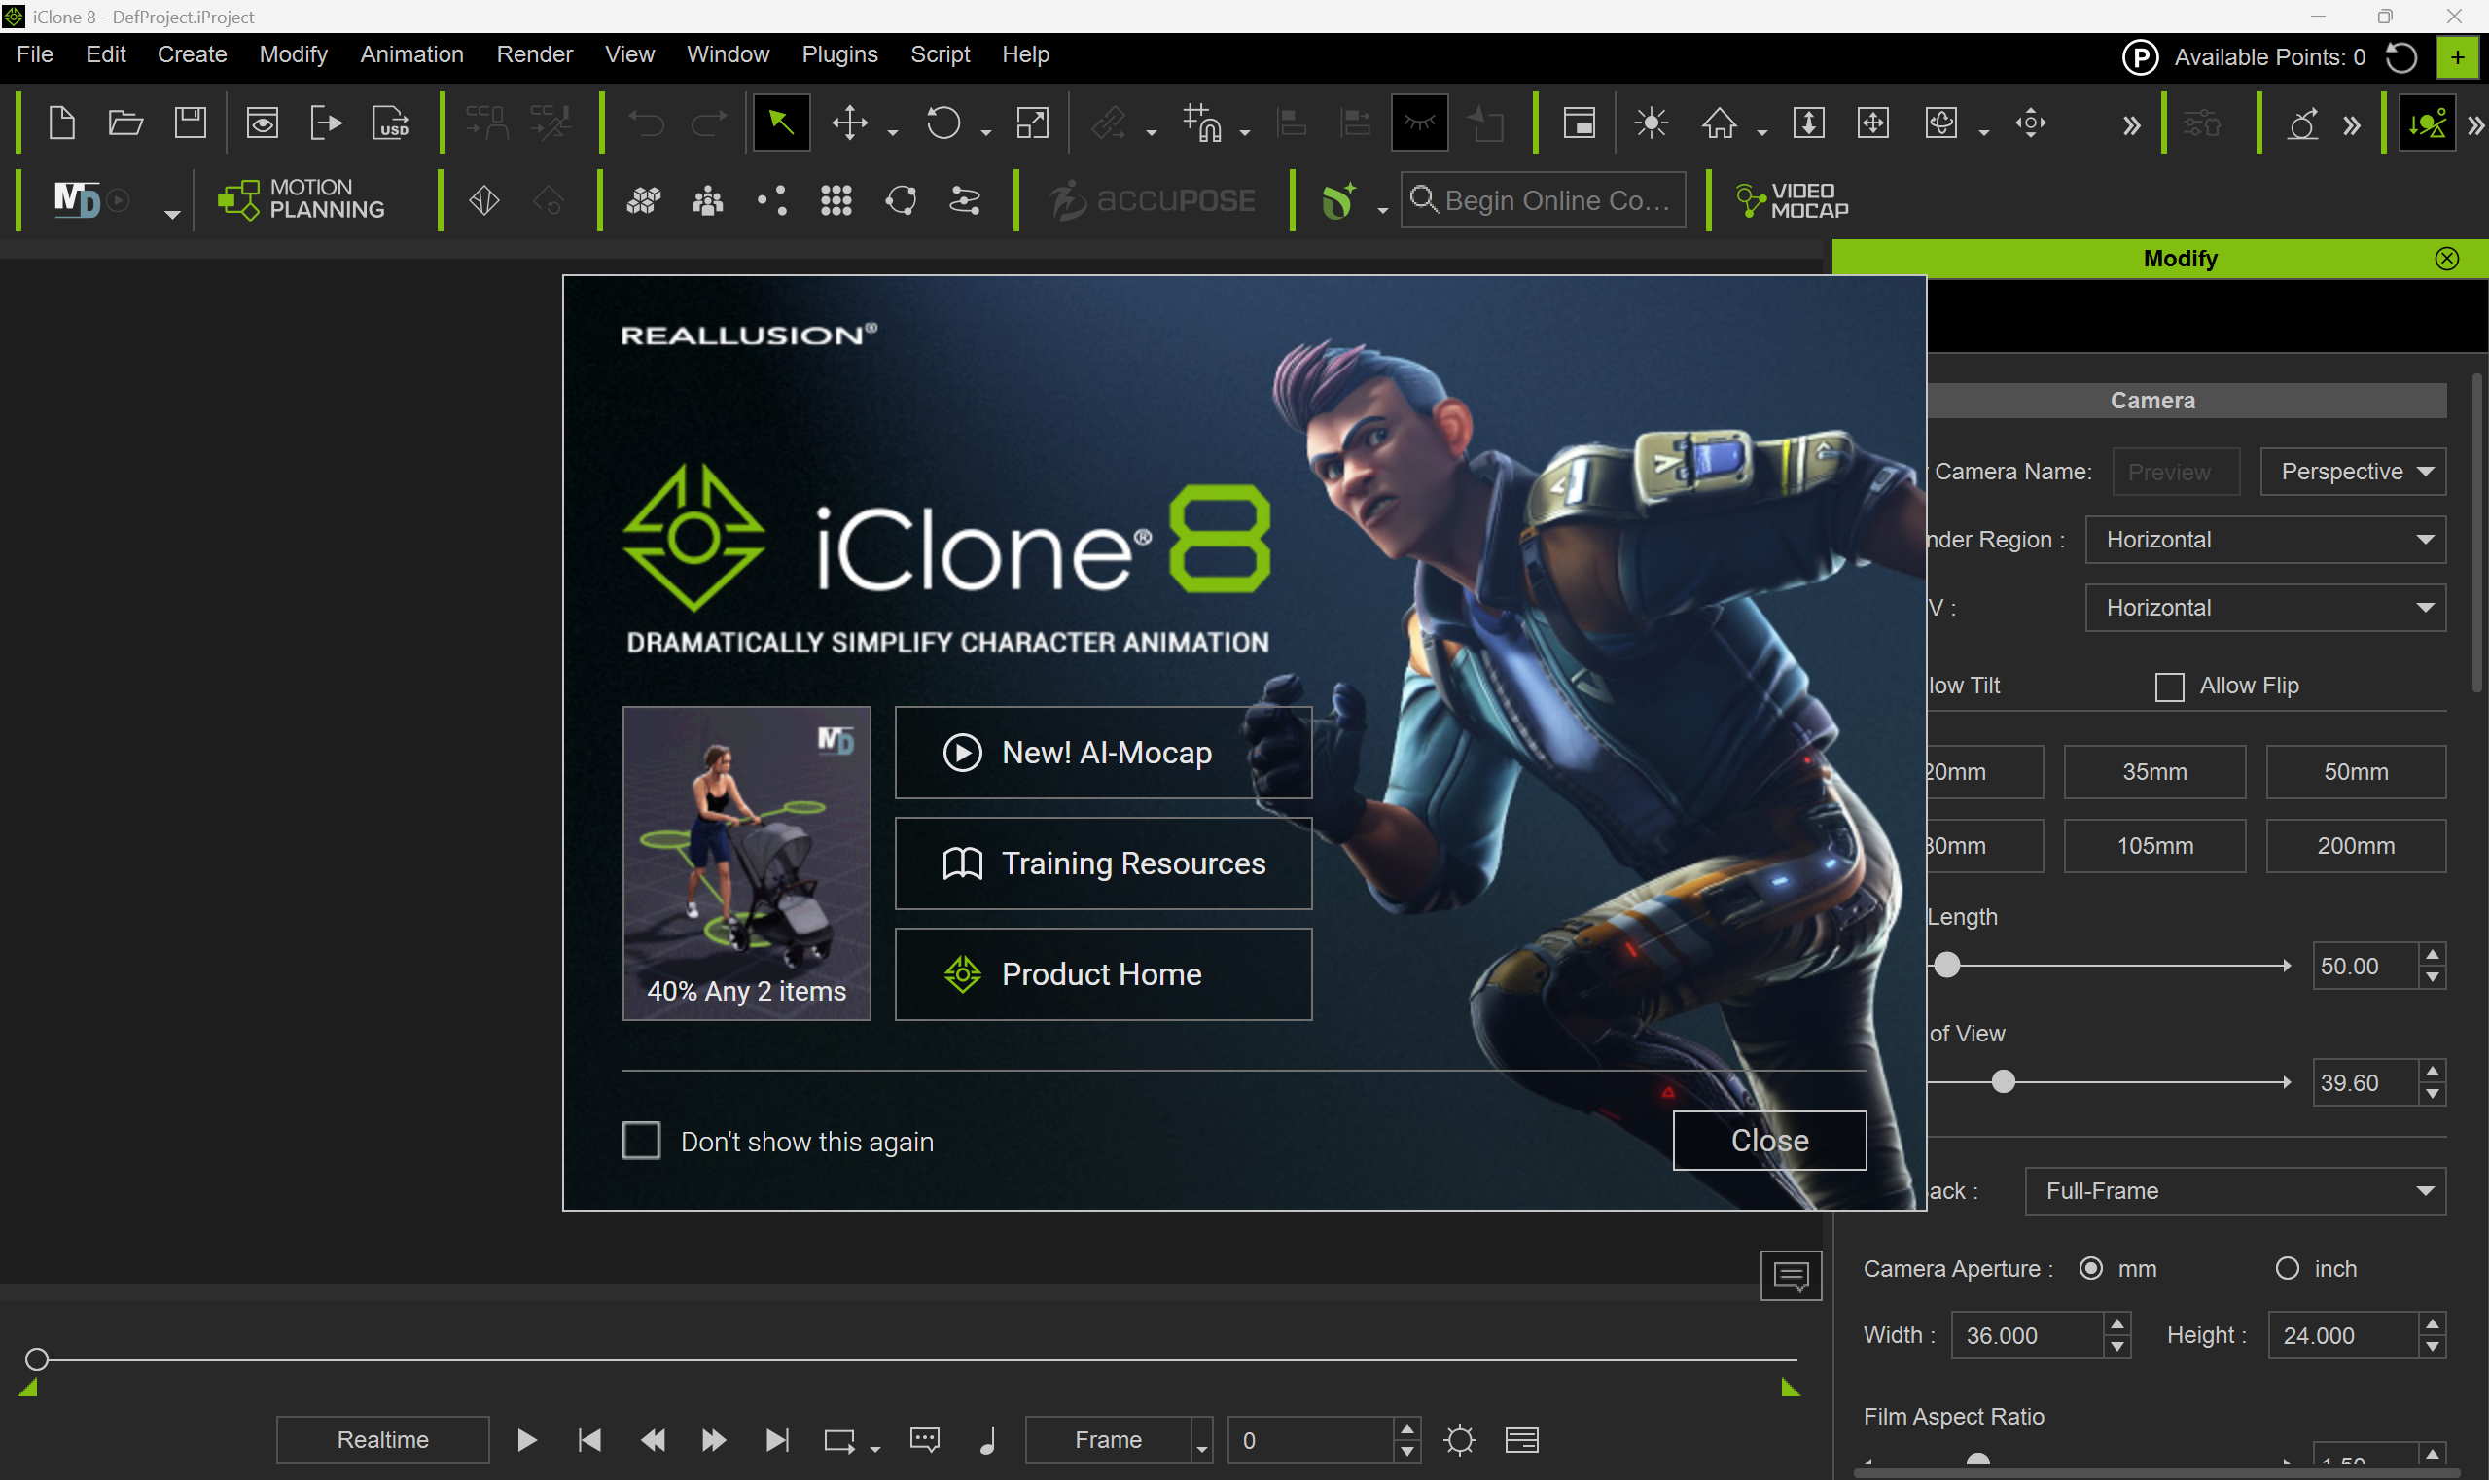This screenshot has width=2489, height=1480.
Task: Close the Modify panel
Action: pos(2447,260)
